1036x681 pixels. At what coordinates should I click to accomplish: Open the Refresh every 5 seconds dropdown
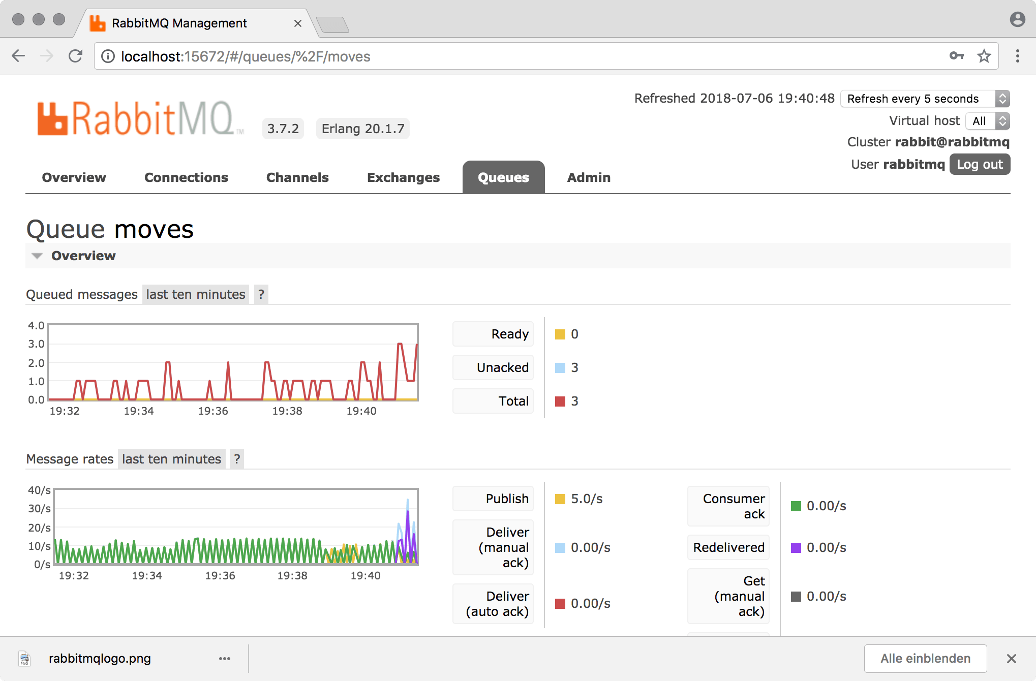pos(925,99)
